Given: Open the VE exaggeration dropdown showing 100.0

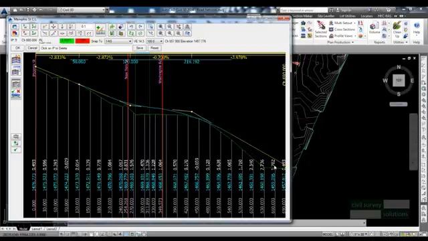Looking at the screenshot, I should [x=154, y=42].
